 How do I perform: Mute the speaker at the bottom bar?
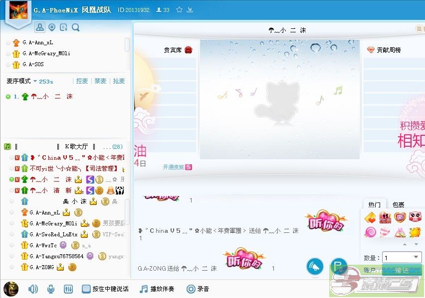point(33,289)
